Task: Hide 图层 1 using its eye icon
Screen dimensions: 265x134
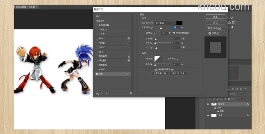Action: [208, 104]
